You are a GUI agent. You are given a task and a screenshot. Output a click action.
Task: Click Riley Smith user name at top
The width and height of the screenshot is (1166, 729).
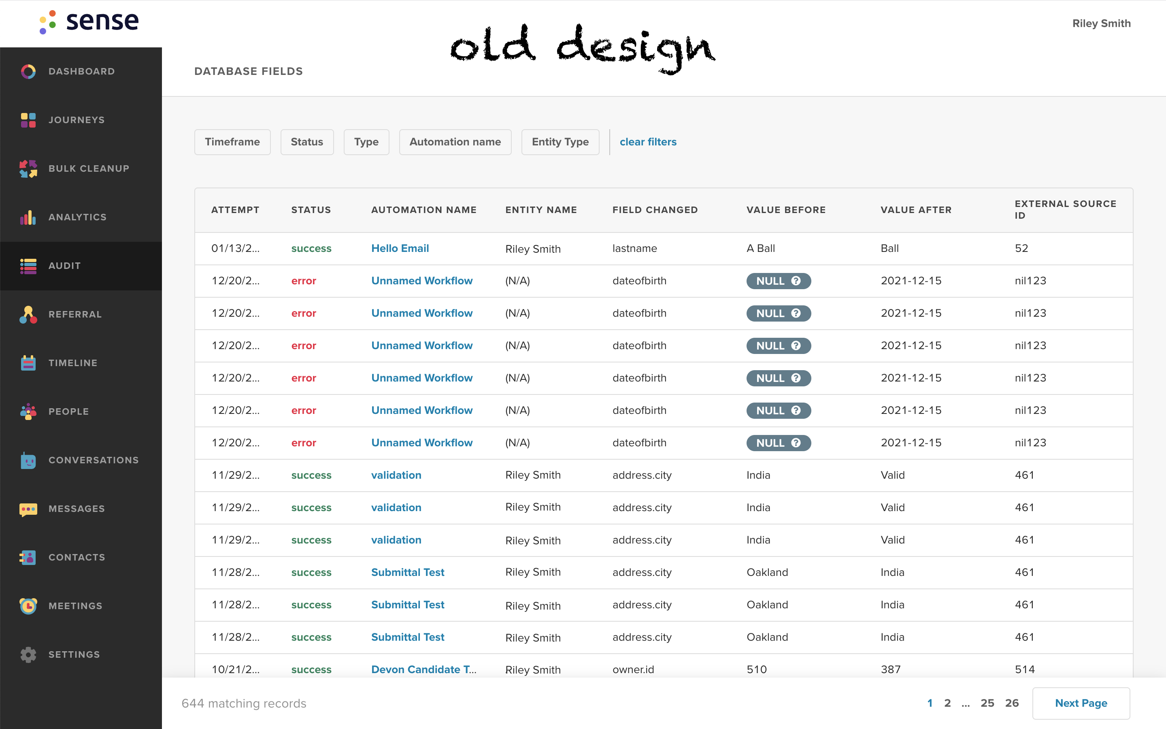pyautogui.click(x=1102, y=23)
